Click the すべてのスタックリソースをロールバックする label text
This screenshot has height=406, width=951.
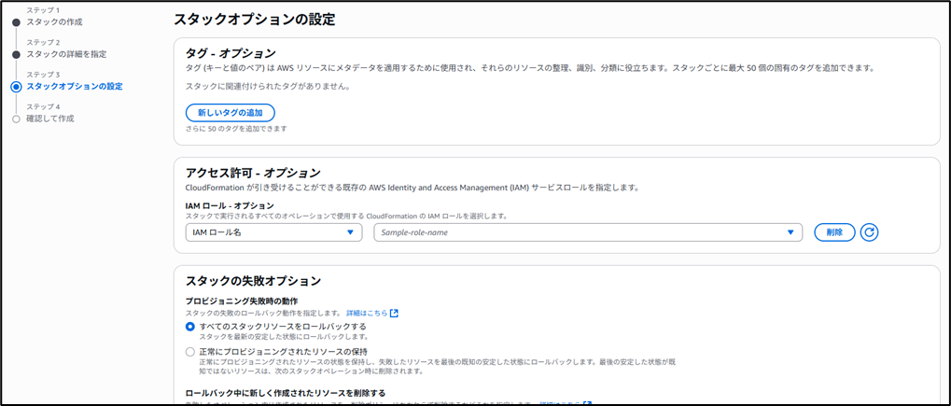[x=283, y=326]
